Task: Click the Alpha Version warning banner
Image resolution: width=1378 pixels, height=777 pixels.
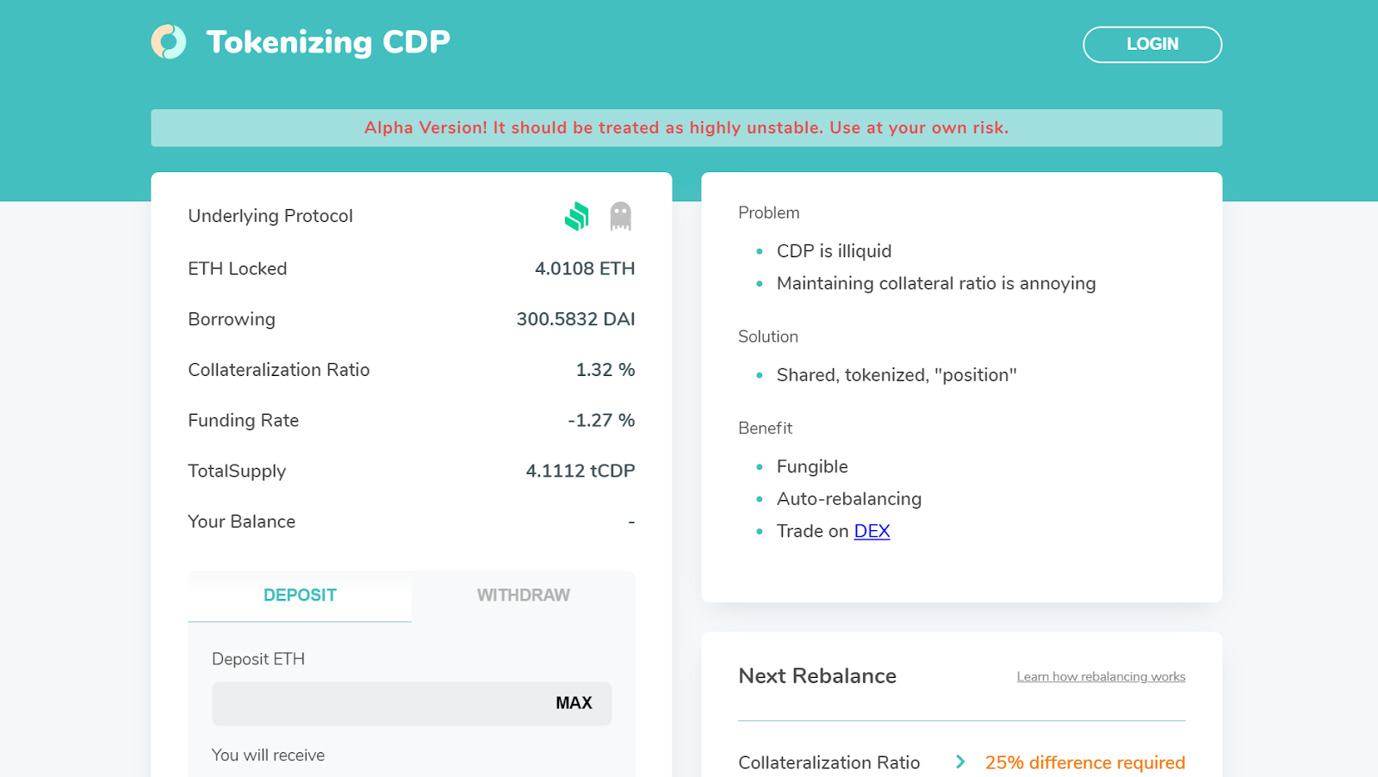Action: tap(686, 128)
